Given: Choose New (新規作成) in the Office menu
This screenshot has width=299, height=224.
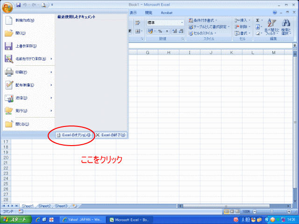Looking at the screenshot, I should tap(28, 20).
